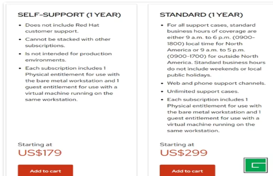Click 'Starting at' above the US$299 price

[177, 144]
